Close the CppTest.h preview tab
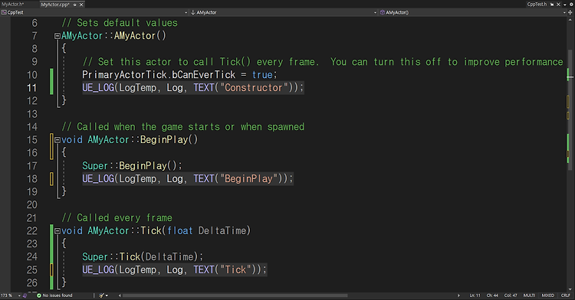Image resolution: width=575 pixels, height=300 pixels. point(558,5)
